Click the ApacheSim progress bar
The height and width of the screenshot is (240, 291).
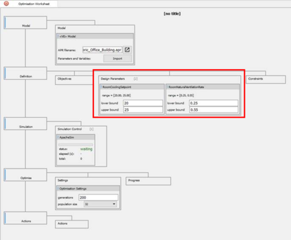click(x=75, y=144)
